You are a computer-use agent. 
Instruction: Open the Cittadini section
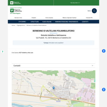coord(34,18)
